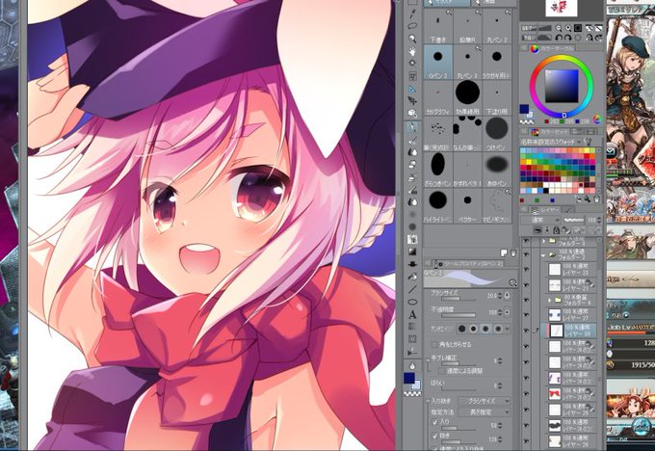
Task: Click the mail icon in the game window
Action: pos(613,150)
